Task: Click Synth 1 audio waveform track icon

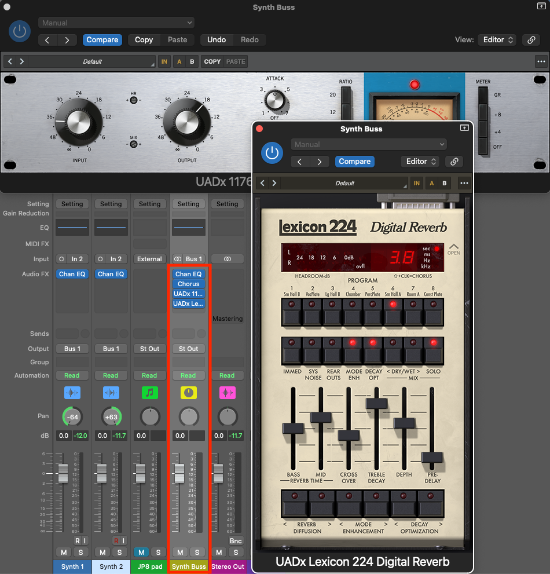Action: 72,393
